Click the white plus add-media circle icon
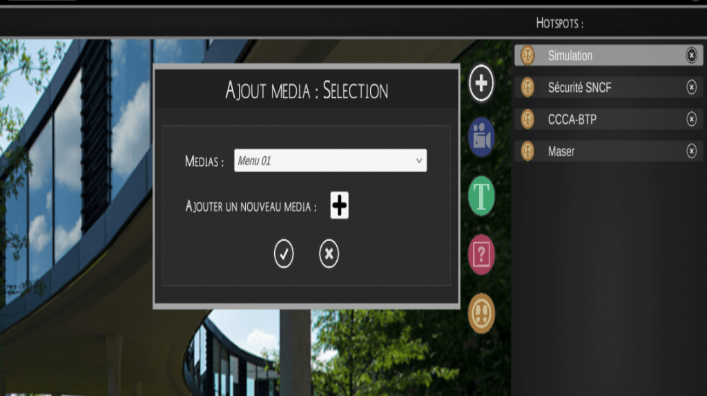 (x=481, y=83)
